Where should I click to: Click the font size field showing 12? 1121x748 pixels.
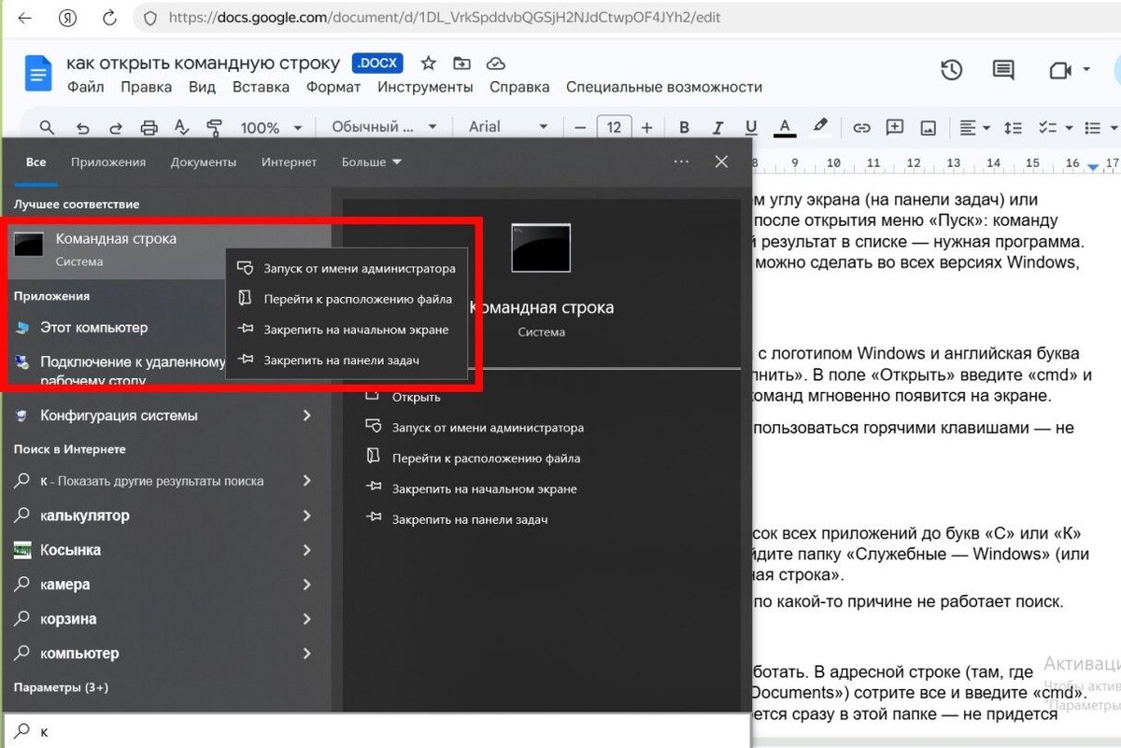coord(614,127)
